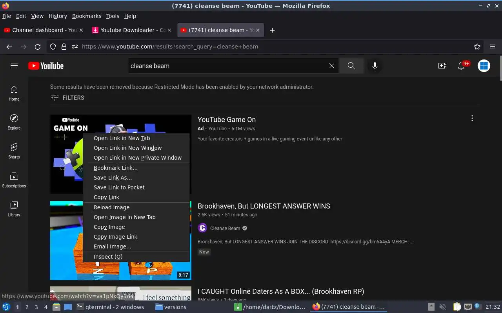Open the Help menu
Screen dimensions: 502x313
130,16
